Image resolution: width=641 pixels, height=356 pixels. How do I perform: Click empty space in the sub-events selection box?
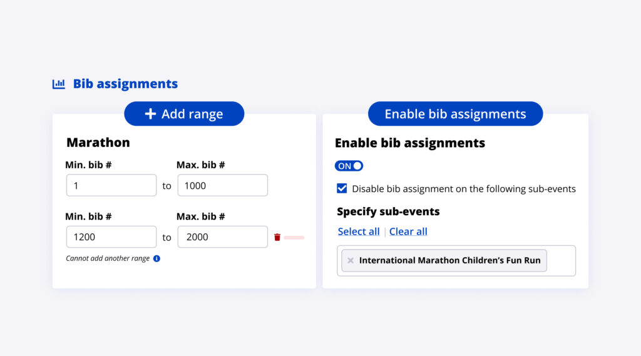tap(561, 261)
